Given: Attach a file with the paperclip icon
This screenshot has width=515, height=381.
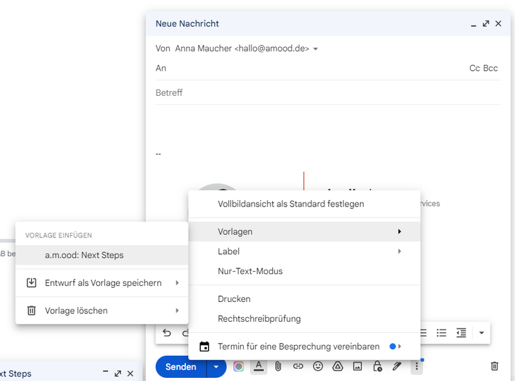Looking at the screenshot, I should [x=277, y=366].
